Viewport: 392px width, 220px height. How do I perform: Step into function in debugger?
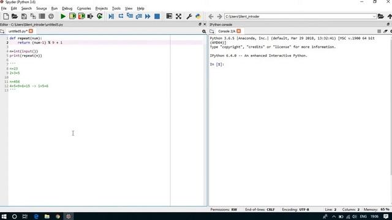click(x=130, y=16)
